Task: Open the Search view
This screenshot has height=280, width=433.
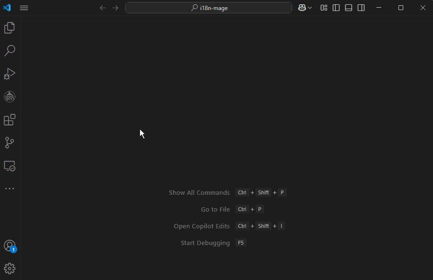Action: (10, 50)
